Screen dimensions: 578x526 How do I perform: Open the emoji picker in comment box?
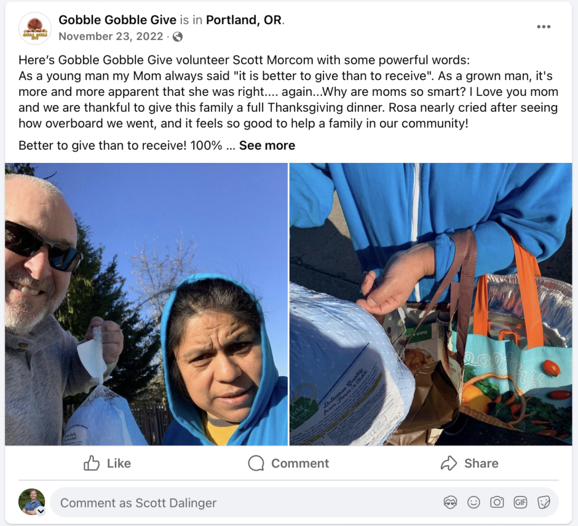pos(474,502)
